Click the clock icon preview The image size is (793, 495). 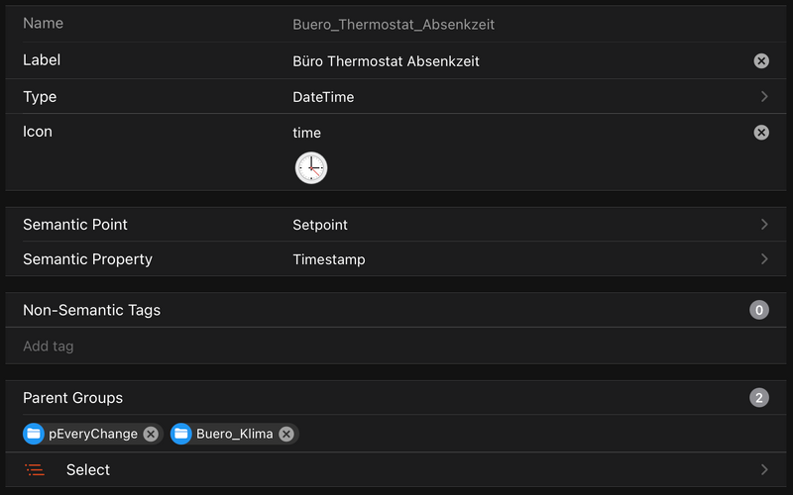tap(311, 168)
